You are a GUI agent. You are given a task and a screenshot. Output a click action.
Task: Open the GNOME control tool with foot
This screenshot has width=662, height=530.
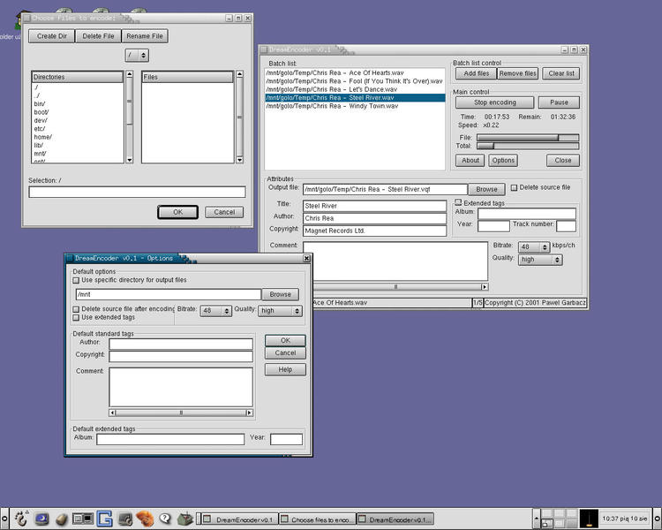[125, 519]
